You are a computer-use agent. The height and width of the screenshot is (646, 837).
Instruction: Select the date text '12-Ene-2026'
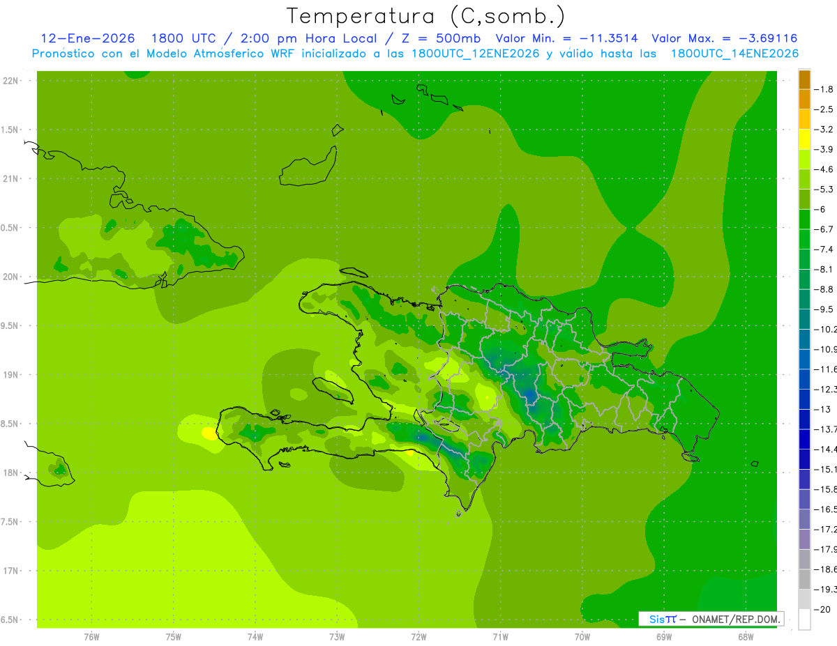(89, 38)
